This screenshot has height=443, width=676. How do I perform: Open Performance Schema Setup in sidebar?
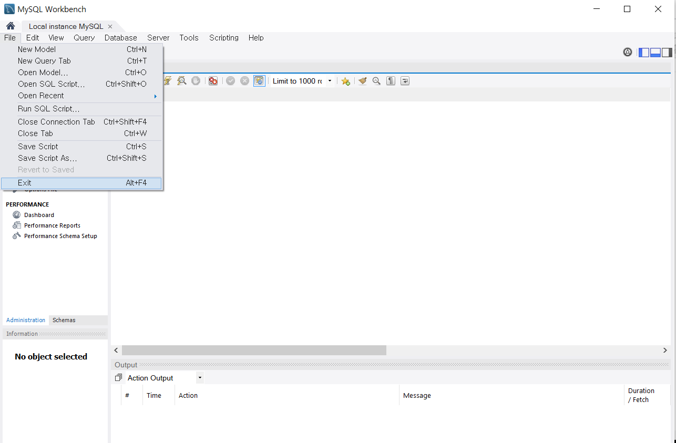tap(60, 236)
